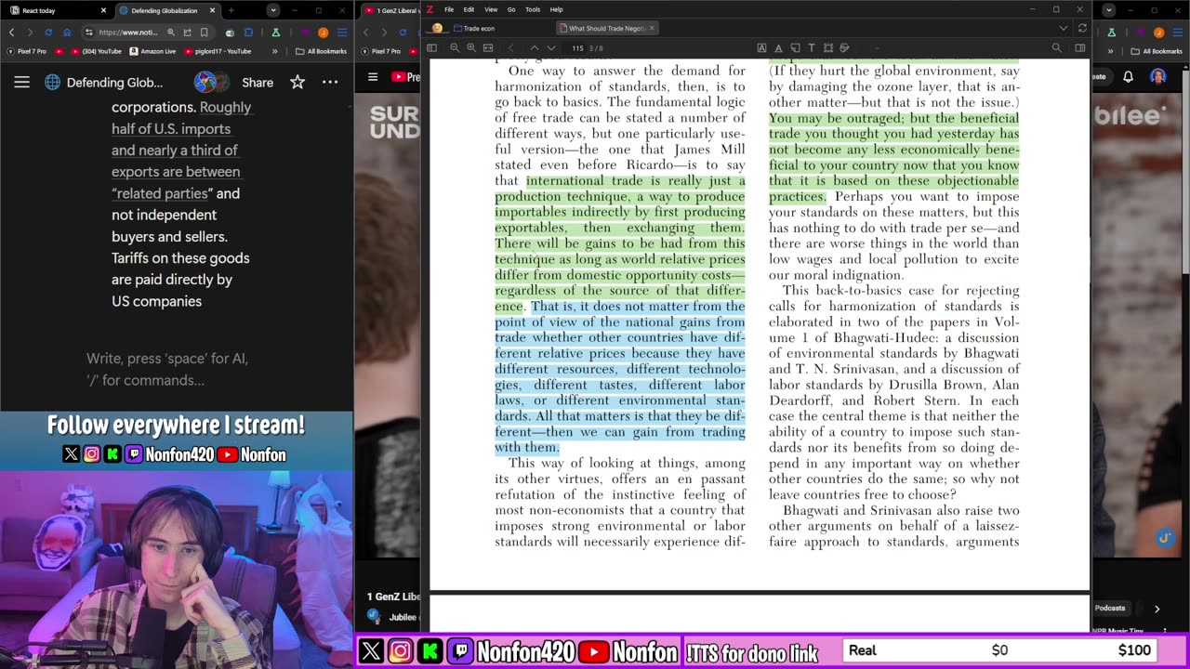Open Pixel 7 Pro bookmark

pyautogui.click(x=27, y=51)
